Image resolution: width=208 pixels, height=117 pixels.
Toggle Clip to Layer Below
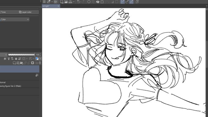(5, 58)
